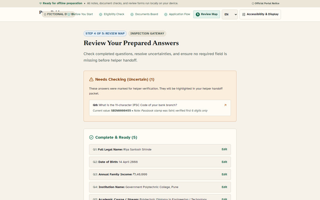Image resolution: width=320 pixels, height=200 pixels.
Task: Edit Q2 Date of Birth
Action: point(224,162)
